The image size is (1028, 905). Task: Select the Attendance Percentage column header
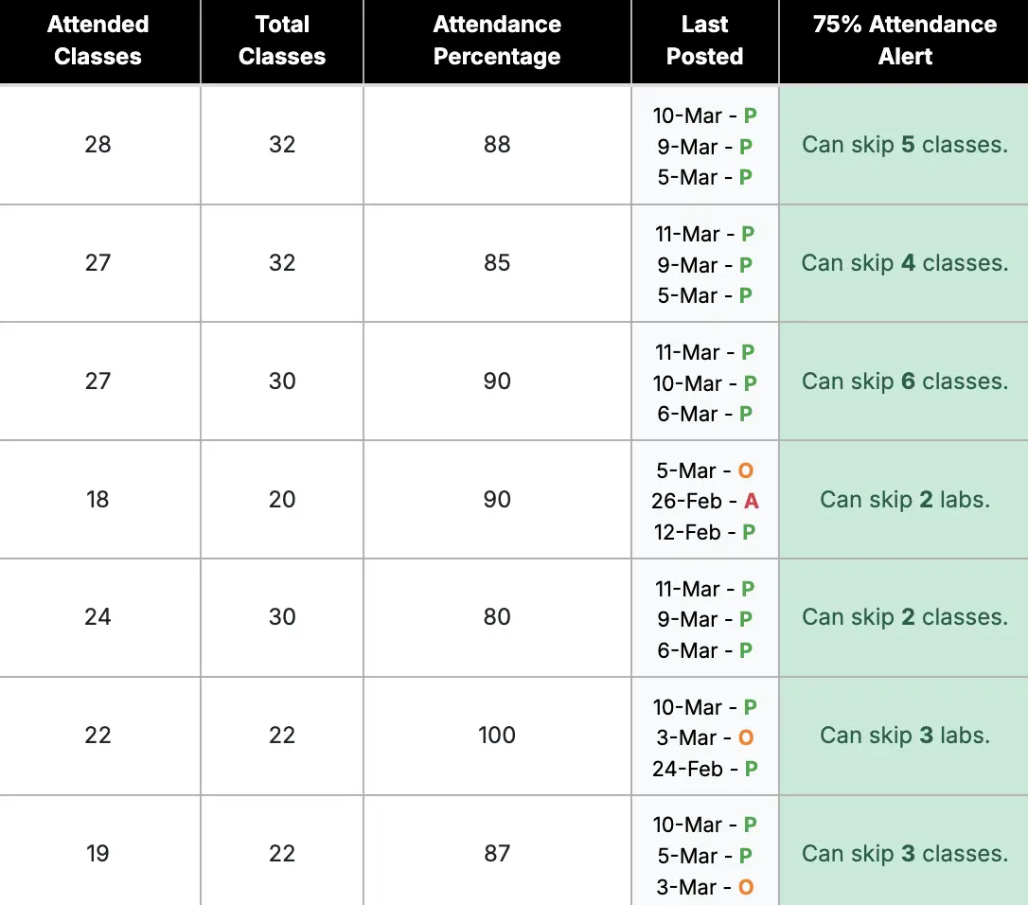click(497, 41)
